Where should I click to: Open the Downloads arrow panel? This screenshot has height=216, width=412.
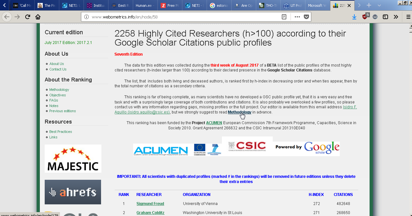coord(354,17)
